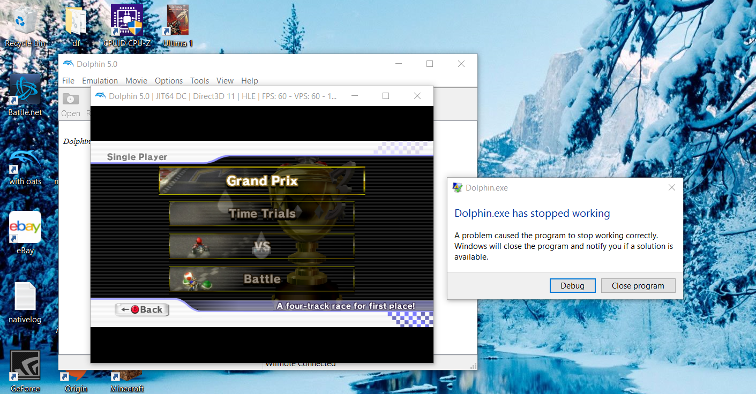This screenshot has height=394, width=756.
Task: Open the Help menu in Dolphin
Action: [x=250, y=81]
